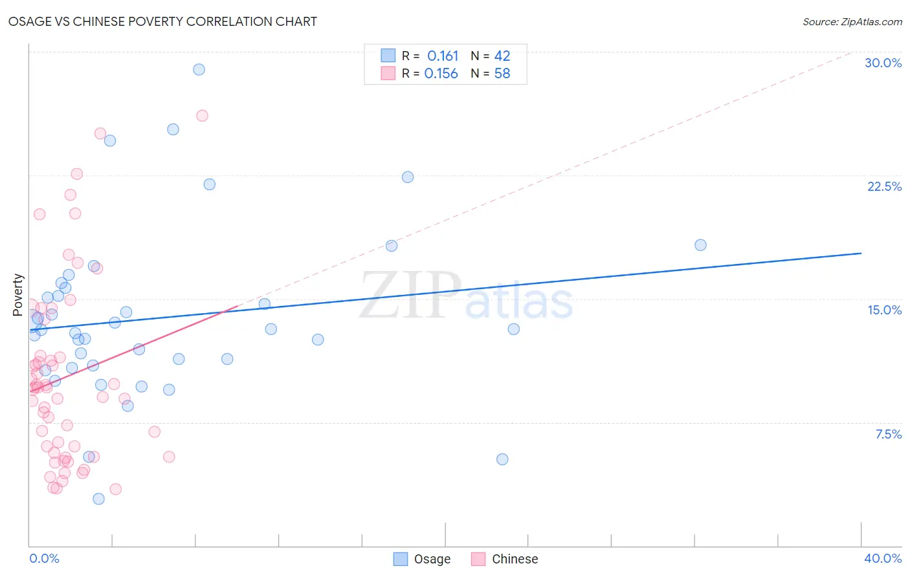Click the rightmost blue Osage data point

click(x=700, y=245)
